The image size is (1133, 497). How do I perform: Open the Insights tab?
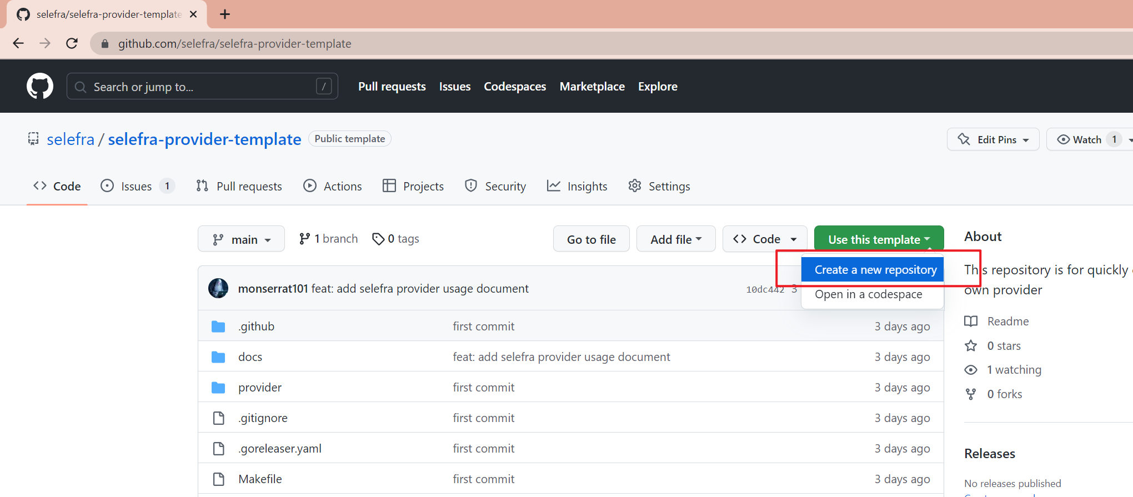click(577, 187)
